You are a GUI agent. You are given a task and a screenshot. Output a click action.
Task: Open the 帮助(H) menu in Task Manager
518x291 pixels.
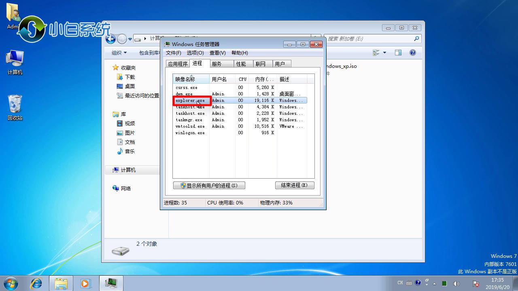[240, 53]
